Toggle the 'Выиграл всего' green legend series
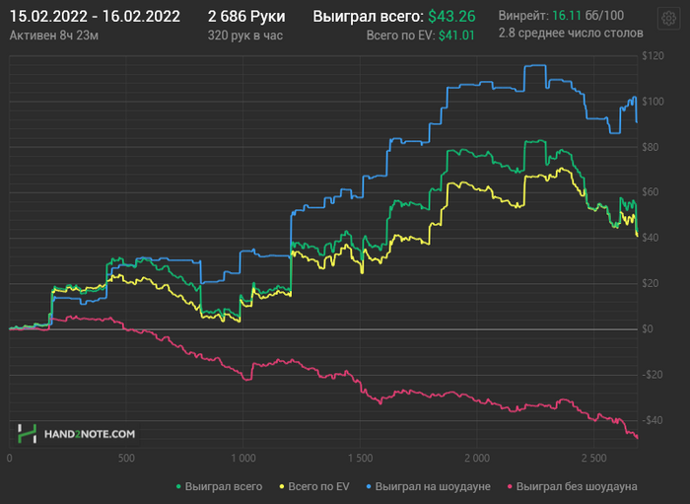This screenshot has height=504, width=690. [219, 486]
